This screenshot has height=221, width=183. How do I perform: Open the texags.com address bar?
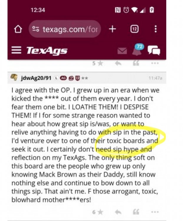[x=65, y=29]
